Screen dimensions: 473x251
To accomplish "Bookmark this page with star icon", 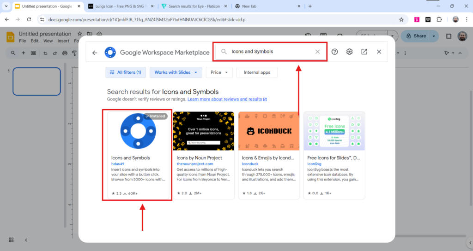I will 401,19.
